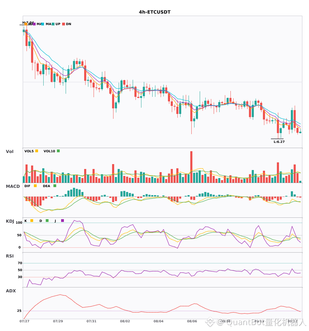Click the MACD panel label

pos(13,186)
